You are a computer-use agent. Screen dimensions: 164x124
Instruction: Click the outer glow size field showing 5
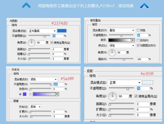coord(58,116)
